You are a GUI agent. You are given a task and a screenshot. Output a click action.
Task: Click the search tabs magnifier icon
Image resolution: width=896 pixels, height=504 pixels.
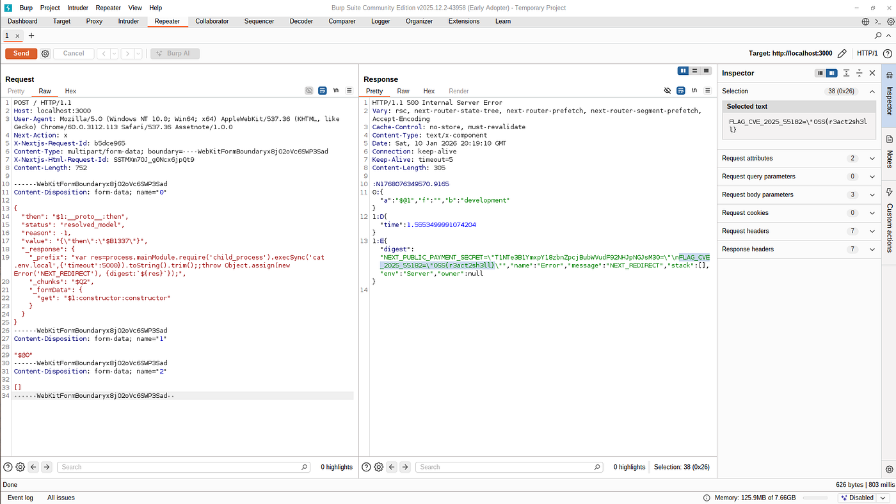879,36
